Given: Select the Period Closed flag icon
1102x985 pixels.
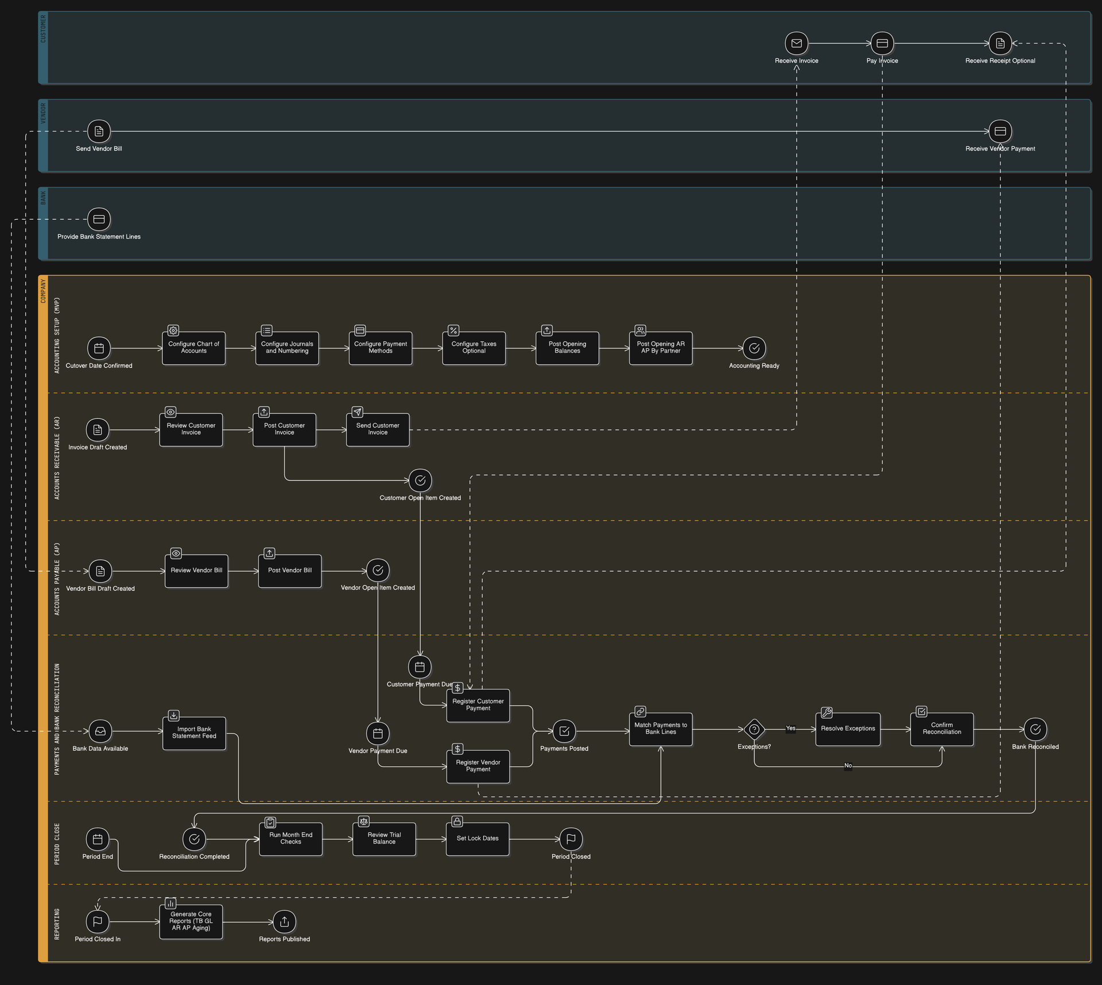Looking at the screenshot, I should [571, 839].
